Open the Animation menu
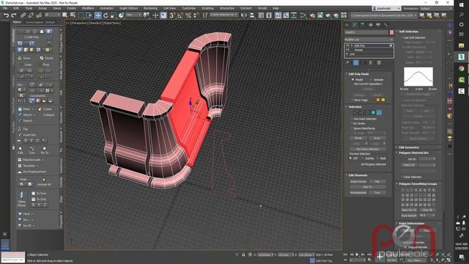This screenshot has height=264, width=469. [x=106, y=8]
